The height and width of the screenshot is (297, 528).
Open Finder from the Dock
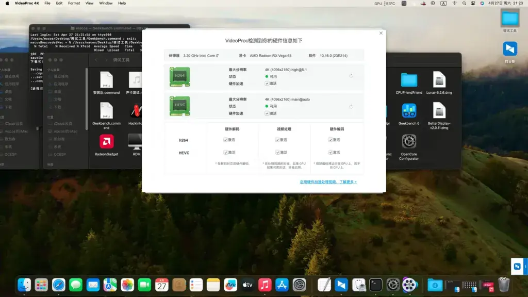[x=24, y=285]
